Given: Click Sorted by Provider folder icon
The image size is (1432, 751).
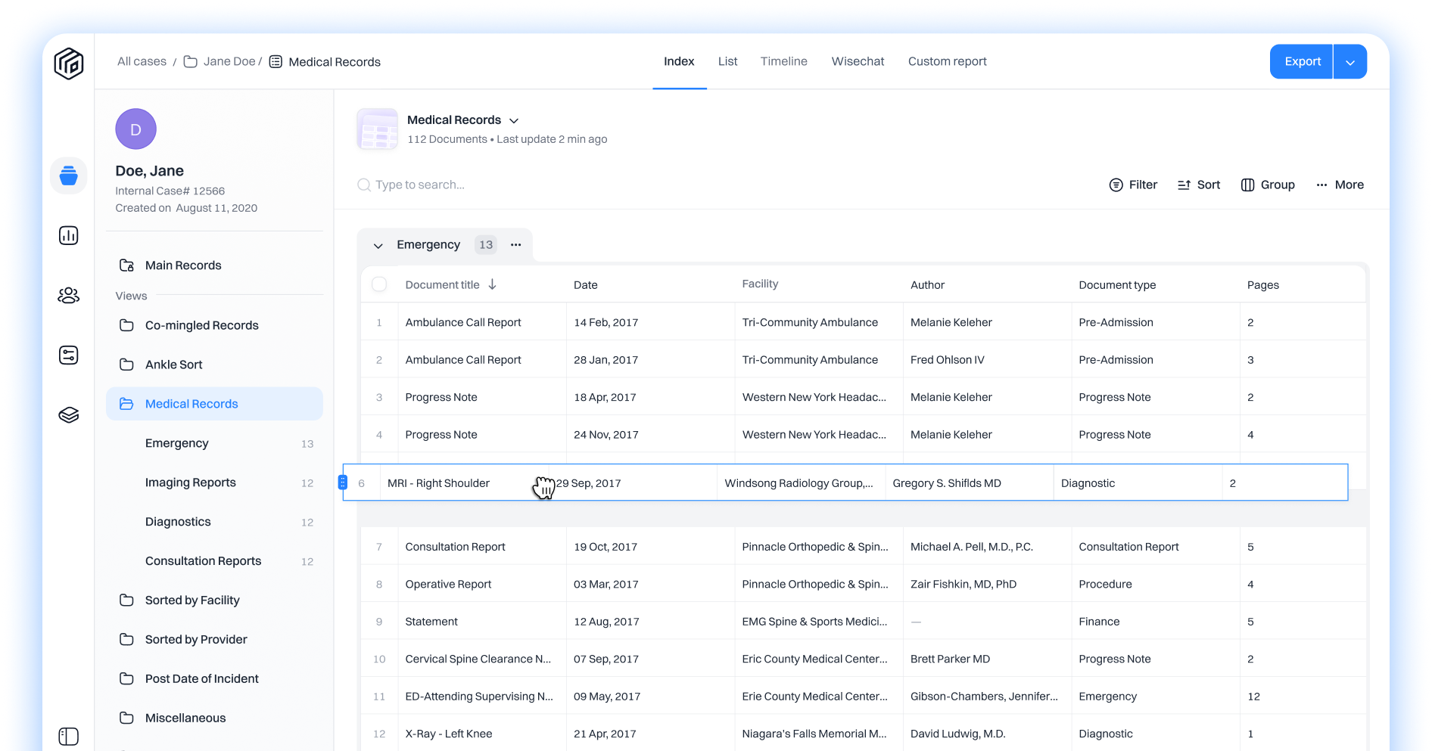Looking at the screenshot, I should point(127,639).
